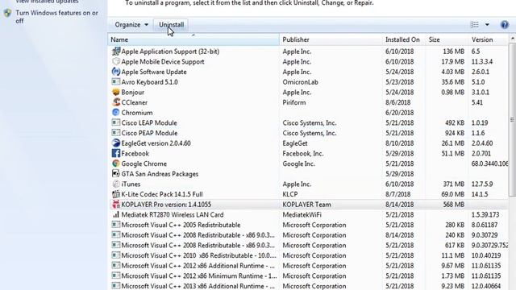The height and width of the screenshot is (290, 516).
Task: Click the Uninstall toolbar button
Action: pos(172,25)
